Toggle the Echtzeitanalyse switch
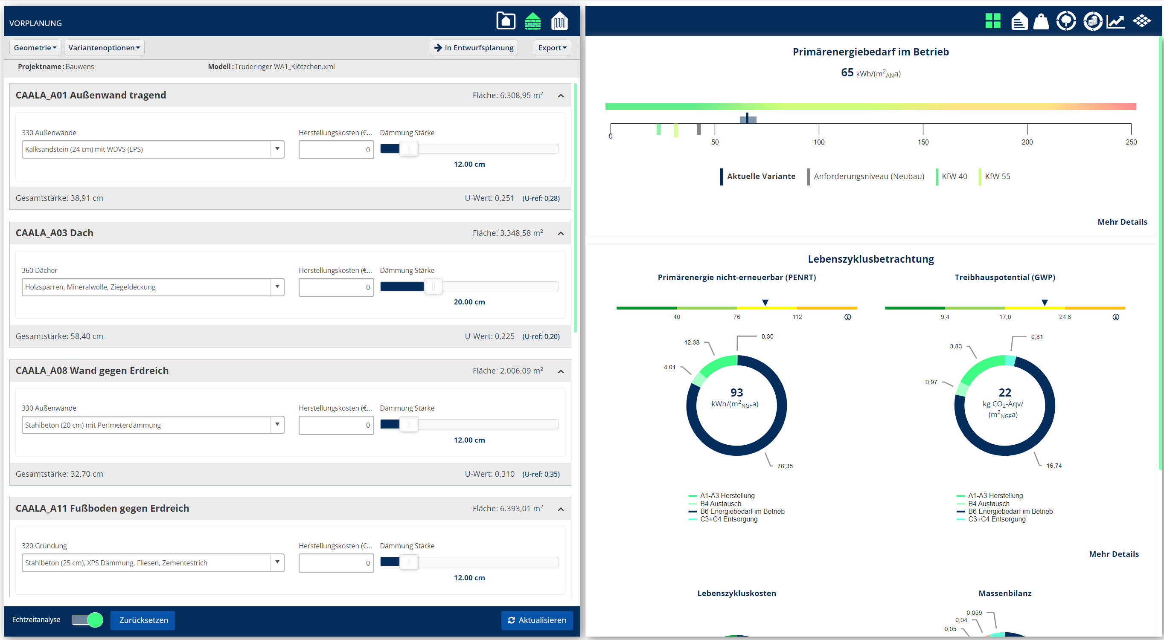This screenshot has width=1164, height=640. pyautogui.click(x=87, y=620)
